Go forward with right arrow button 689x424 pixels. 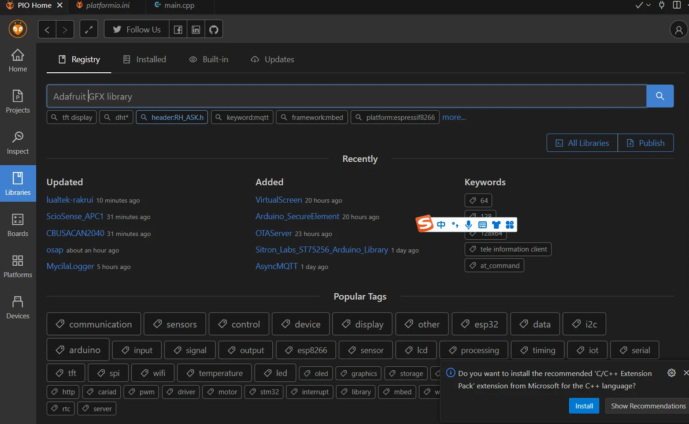65,29
